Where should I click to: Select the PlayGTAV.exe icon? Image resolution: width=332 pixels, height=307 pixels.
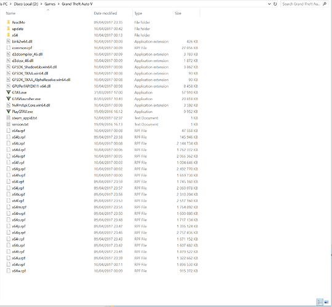9,111
